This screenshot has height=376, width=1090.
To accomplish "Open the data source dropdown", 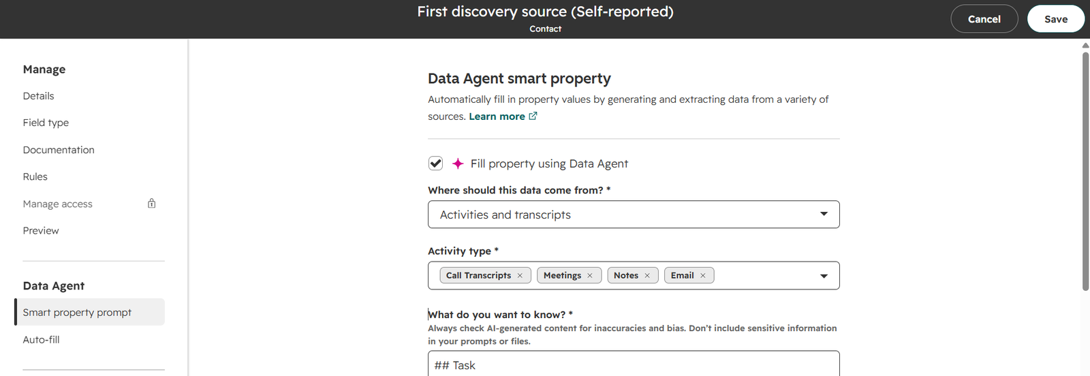I will pyautogui.click(x=634, y=215).
